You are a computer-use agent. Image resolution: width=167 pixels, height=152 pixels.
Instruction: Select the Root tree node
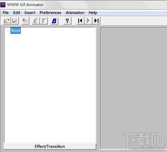point(16,31)
